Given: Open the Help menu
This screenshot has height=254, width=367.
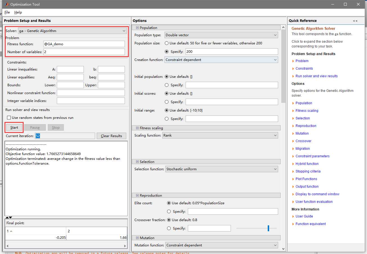Looking at the screenshot, I should tap(18, 12).
